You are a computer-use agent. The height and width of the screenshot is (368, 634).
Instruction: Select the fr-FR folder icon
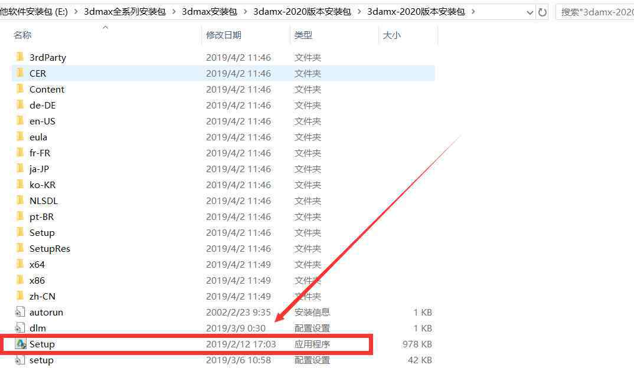20,153
